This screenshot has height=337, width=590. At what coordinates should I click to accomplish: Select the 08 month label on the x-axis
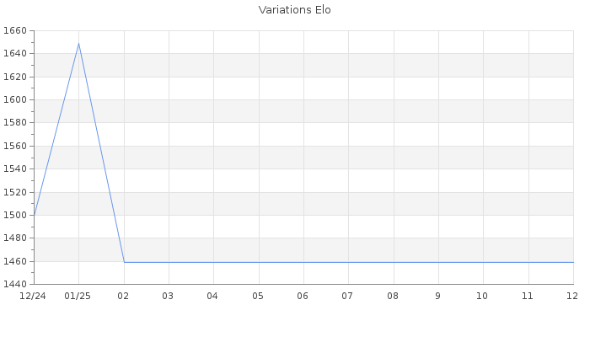pyautogui.click(x=393, y=296)
